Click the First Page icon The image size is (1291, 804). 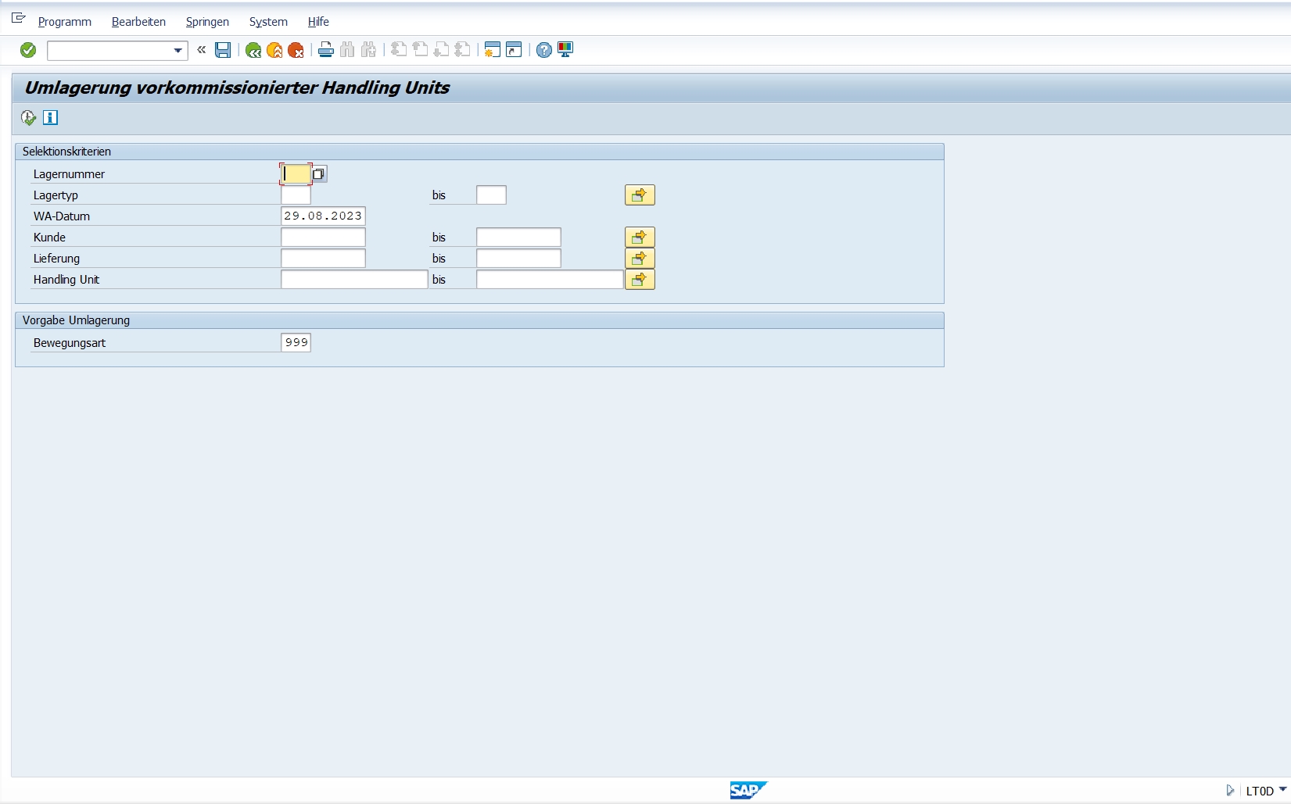click(x=399, y=50)
